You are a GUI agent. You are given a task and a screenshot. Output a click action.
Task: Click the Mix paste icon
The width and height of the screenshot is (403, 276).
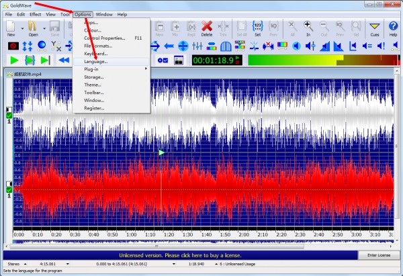175,28
